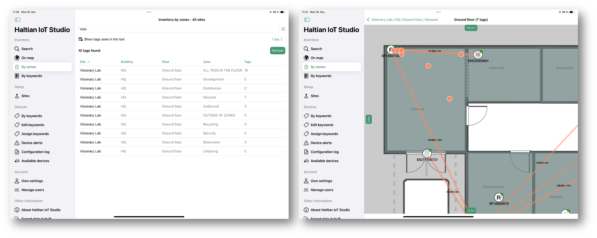Screen dimensions: 597x238
Task: Click Devices 'By keywords' tag icon, right window
Action: click(x=306, y=116)
